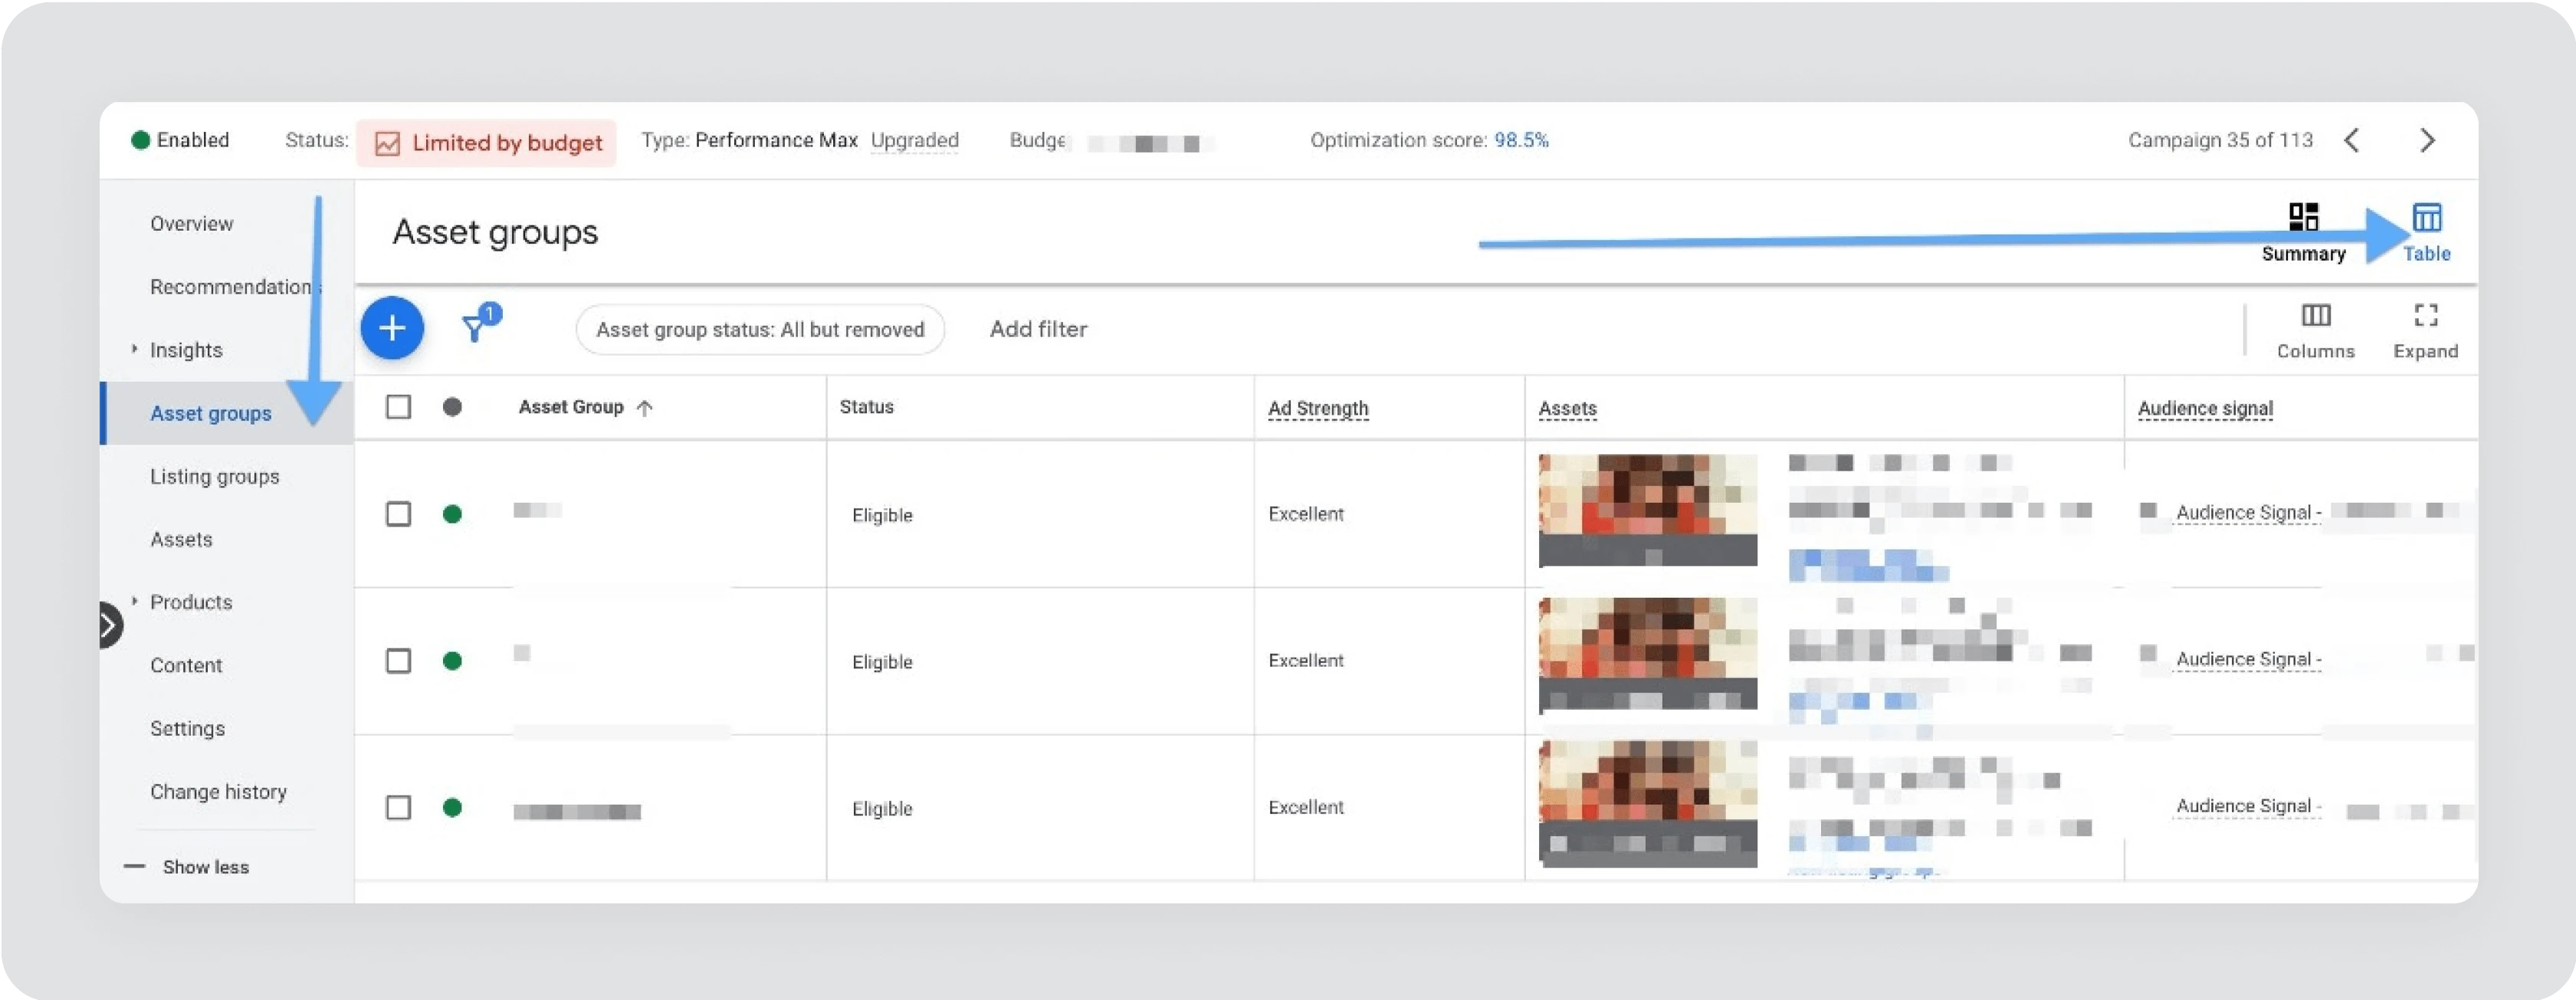Click the blue plus add asset group button
The width and height of the screenshot is (2576, 1000).
click(x=392, y=328)
